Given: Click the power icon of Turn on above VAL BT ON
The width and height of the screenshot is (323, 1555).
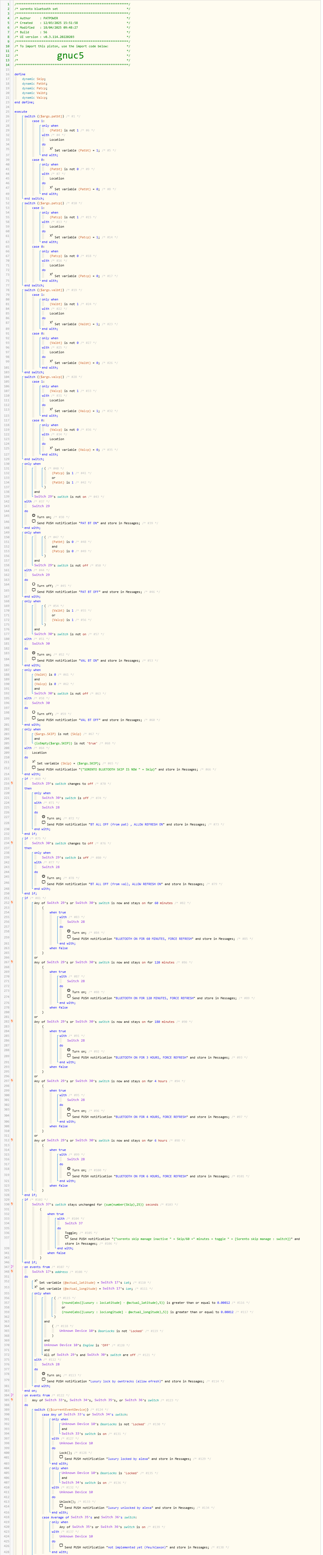Looking at the screenshot, I should (x=34, y=653).
